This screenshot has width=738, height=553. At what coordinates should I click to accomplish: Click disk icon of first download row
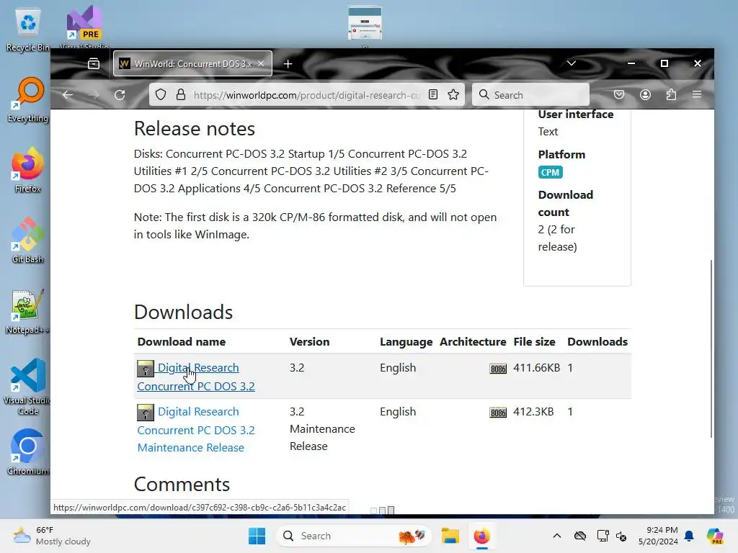click(146, 369)
